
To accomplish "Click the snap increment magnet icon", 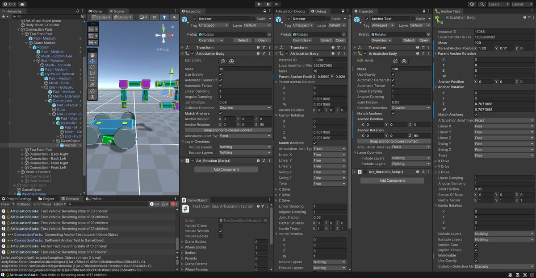I will (92, 35).
